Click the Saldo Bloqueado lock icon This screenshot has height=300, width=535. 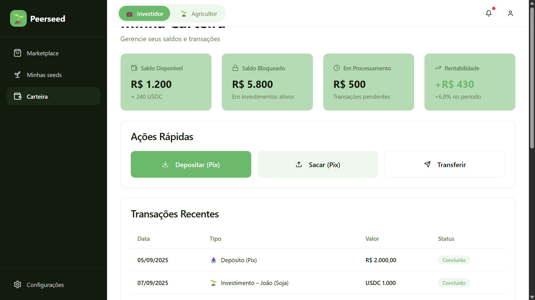tap(235, 68)
